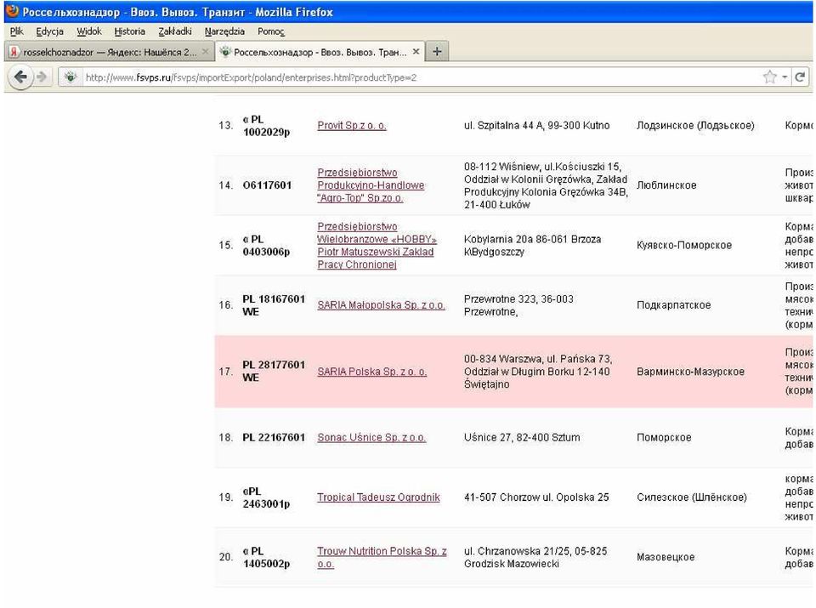Click the address Przewrotne 323, 36-003
This screenshot has height=608, width=816.
518,305
